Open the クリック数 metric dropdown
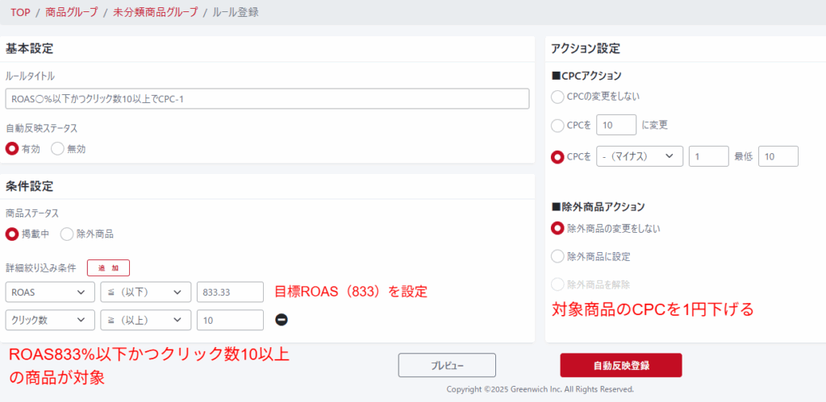The width and height of the screenshot is (826, 402). click(49, 320)
